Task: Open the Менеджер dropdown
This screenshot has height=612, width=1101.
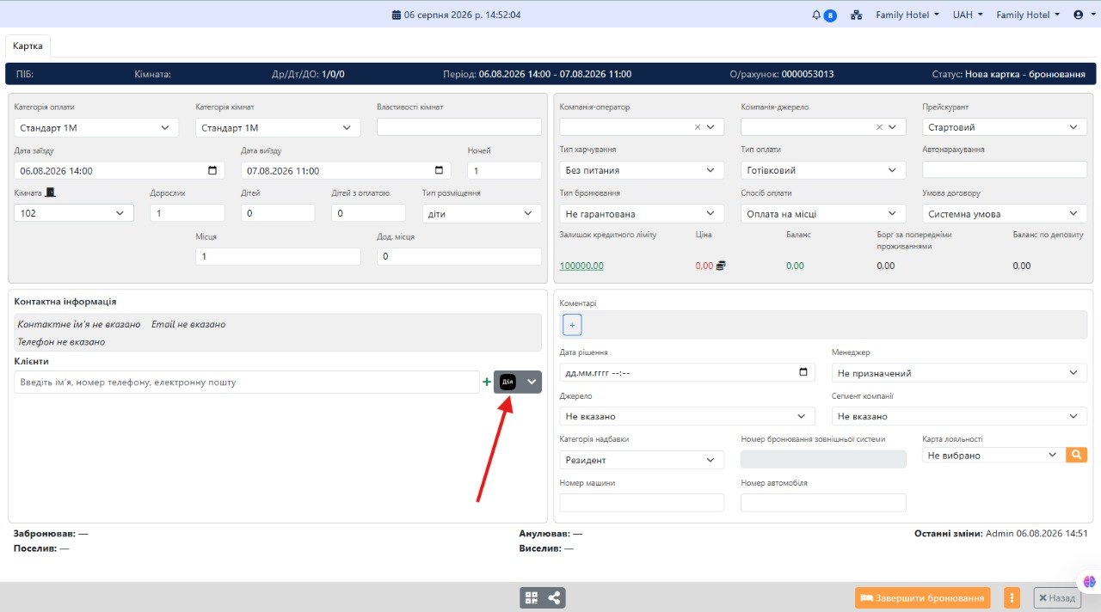Action: [x=959, y=373]
